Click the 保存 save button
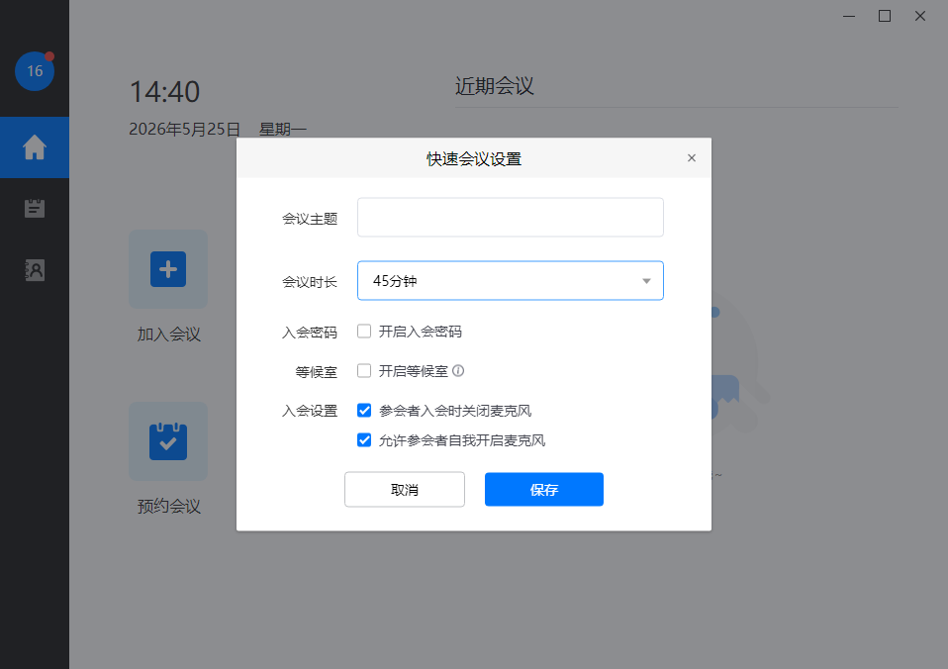 coord(544,489)
